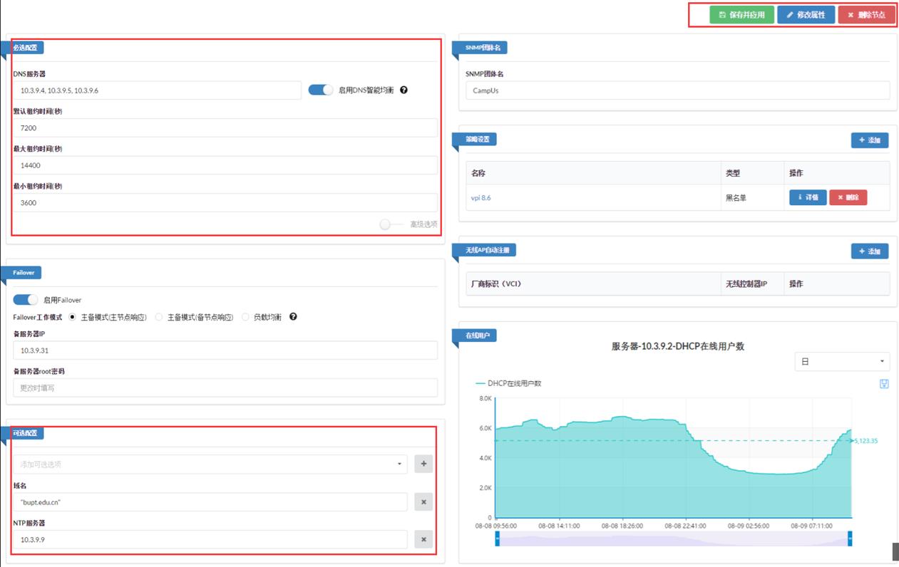Open the vpi 8.6 policy link
This screenshot has height=567, width=899.
481,198
